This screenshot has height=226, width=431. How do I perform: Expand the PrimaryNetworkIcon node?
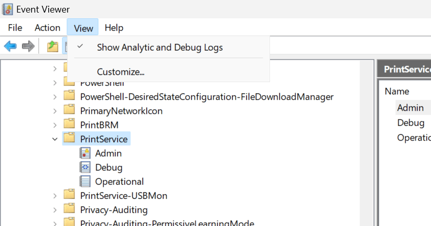[x=55, y=111]
